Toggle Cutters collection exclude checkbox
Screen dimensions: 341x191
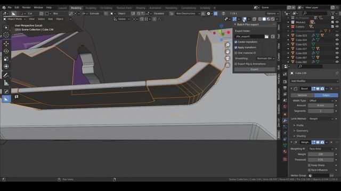(332, 27)
